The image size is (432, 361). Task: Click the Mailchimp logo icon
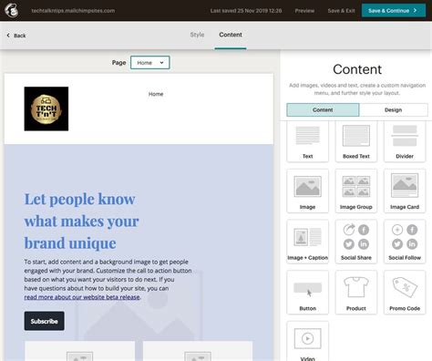point(11,10)
